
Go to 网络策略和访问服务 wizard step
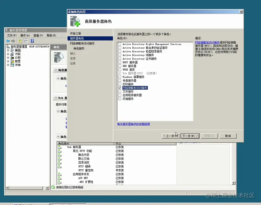82,43
